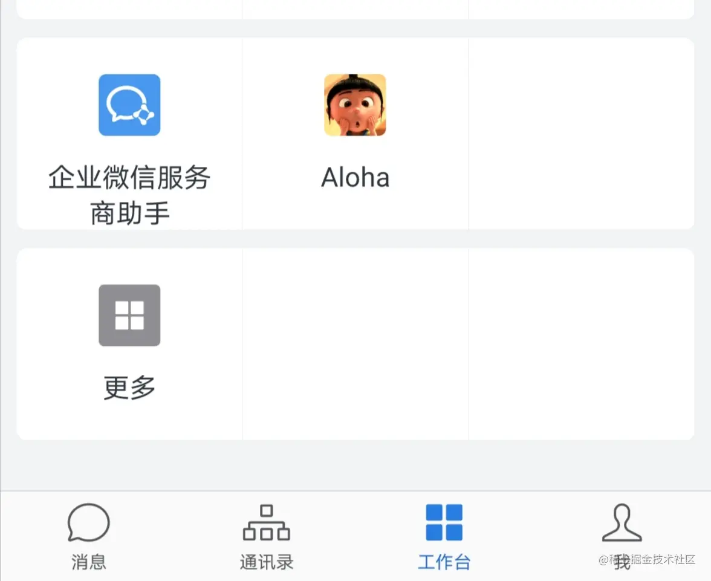Select the 我 person silhouette icon

pyautogui.click(x=622, y=522)
